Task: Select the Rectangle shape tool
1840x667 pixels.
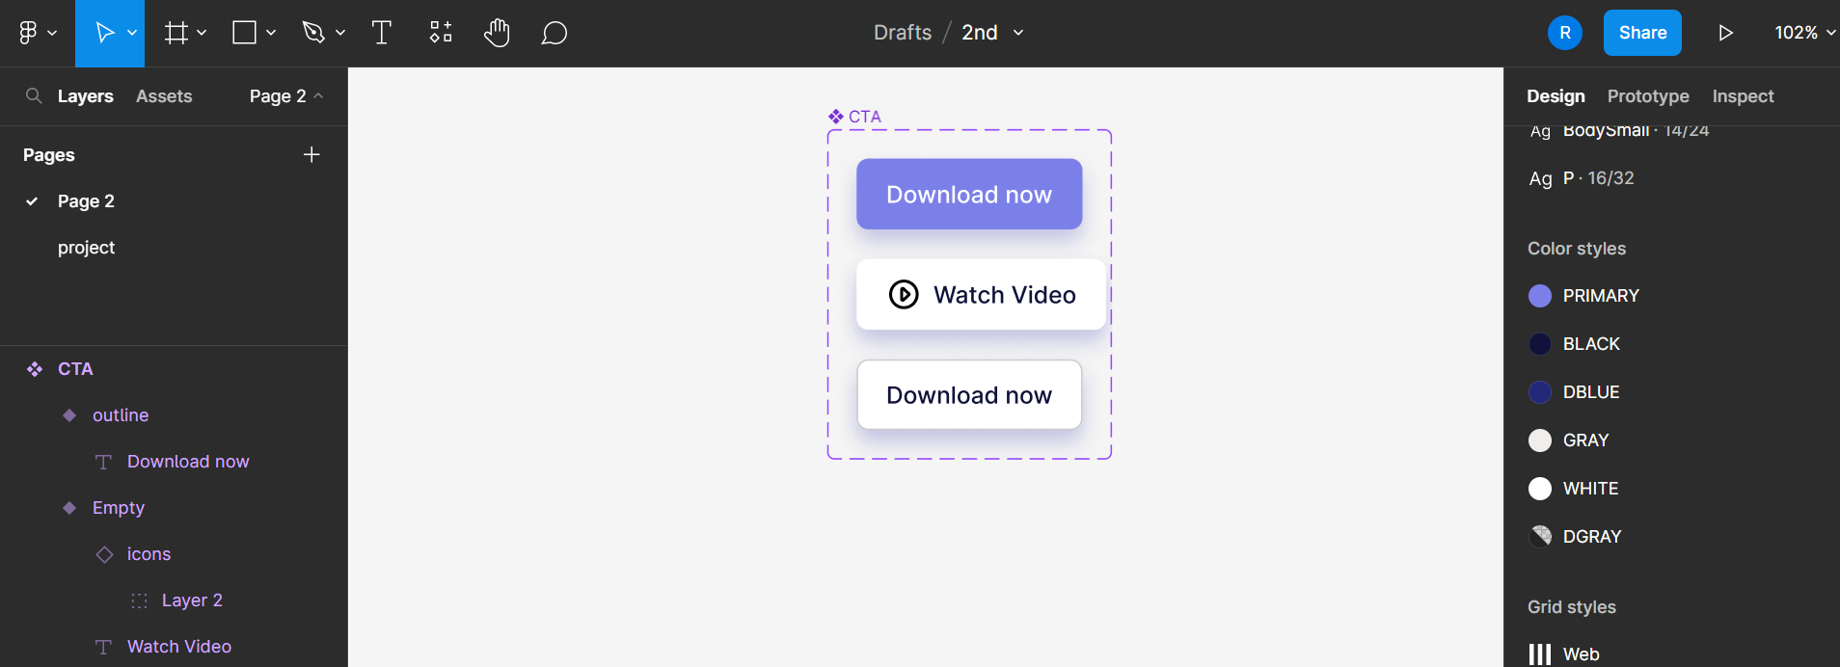Action: pyautogui.click(x=245, y=33)
